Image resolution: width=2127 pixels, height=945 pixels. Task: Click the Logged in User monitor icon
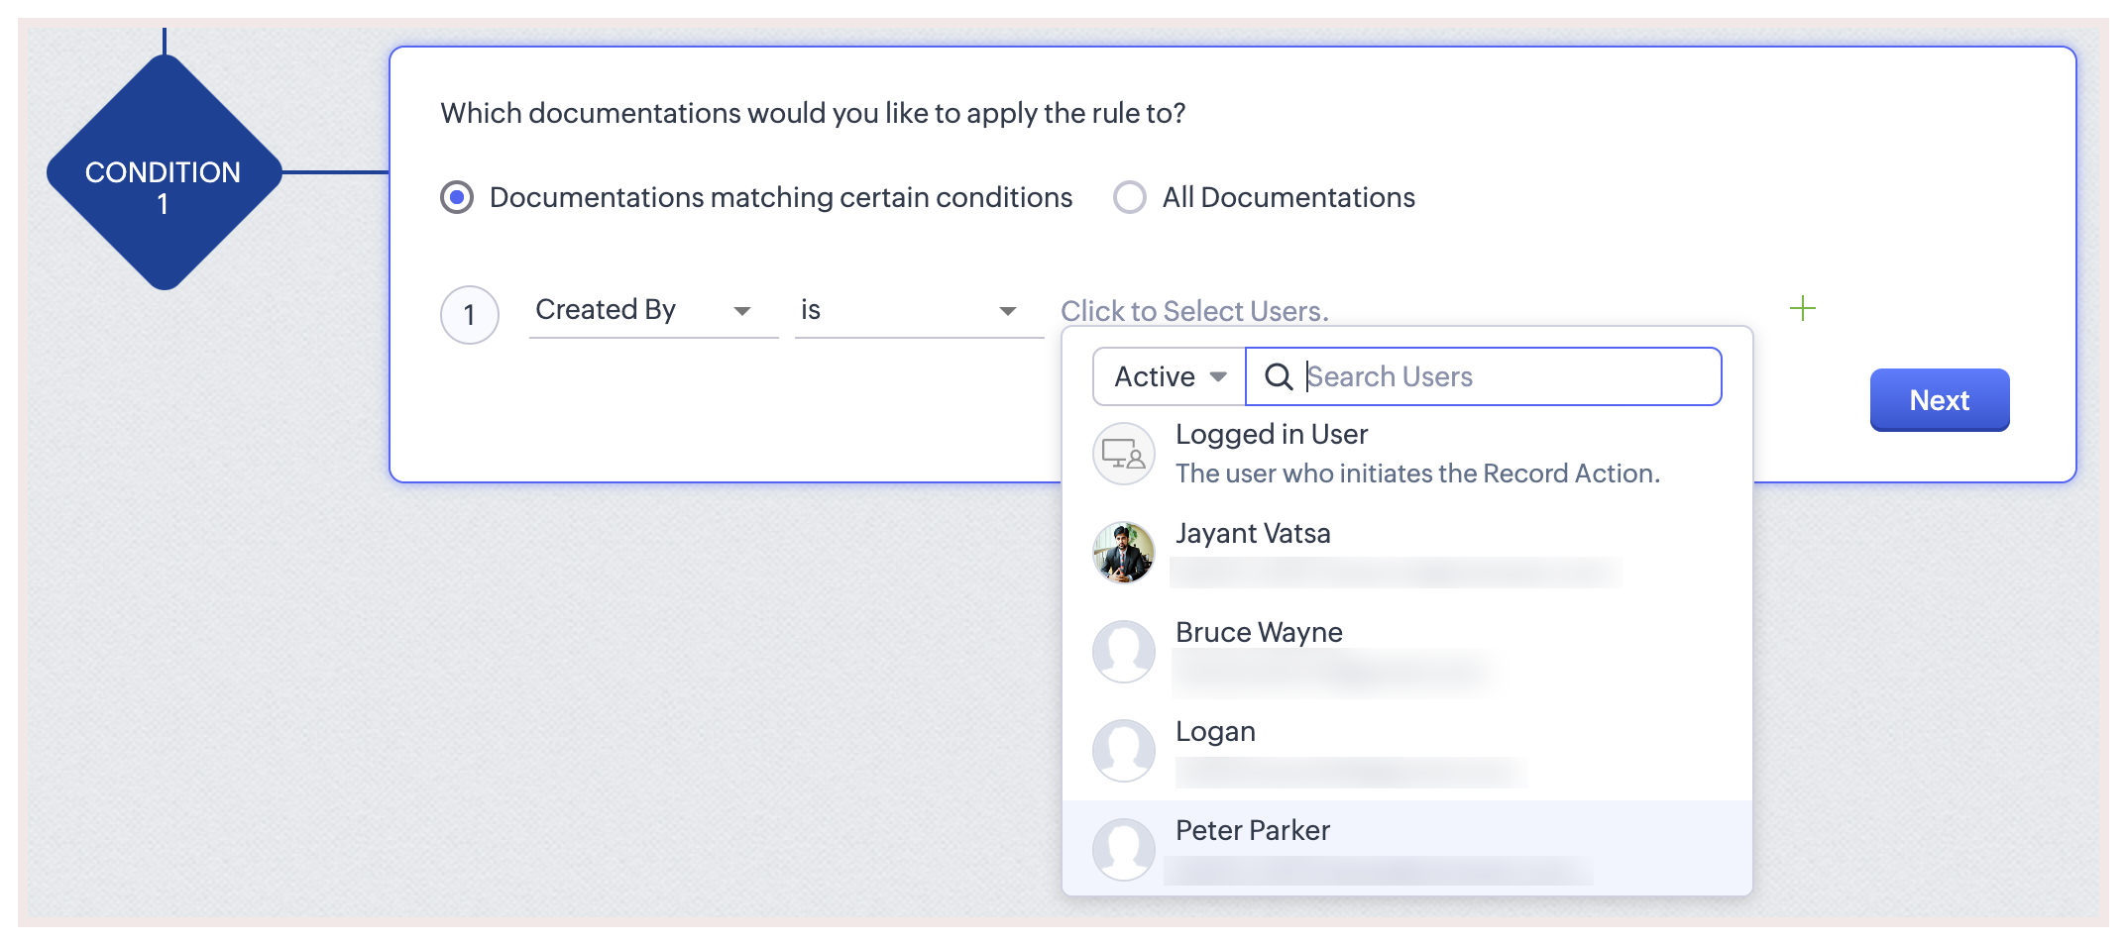[x=1123, y=454]
